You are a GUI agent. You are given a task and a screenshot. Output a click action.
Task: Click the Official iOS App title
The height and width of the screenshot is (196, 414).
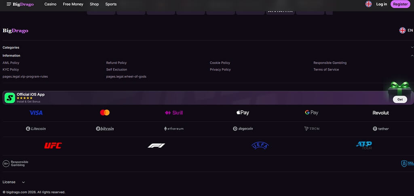pyautogui.click(x=31, y=94)
